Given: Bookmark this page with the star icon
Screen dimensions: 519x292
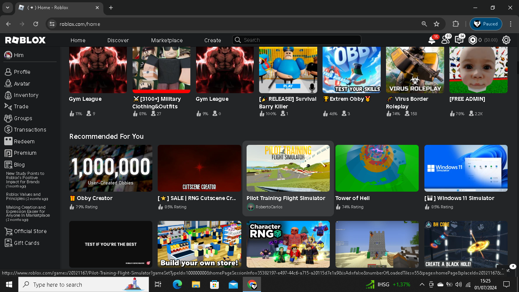Looking at the screenshot, I should (437, 24).
